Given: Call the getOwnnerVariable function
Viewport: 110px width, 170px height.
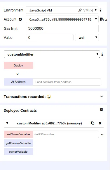Looking at the screenshot, I should coord(18,143).
